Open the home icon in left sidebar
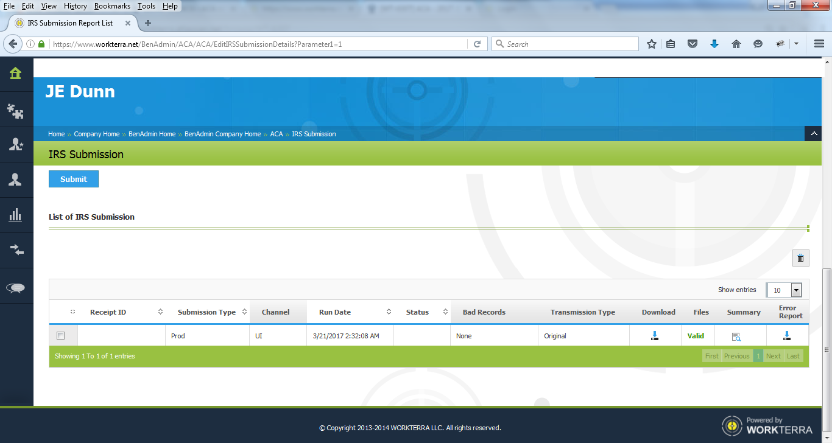832x443 pixels. (15, 74)
